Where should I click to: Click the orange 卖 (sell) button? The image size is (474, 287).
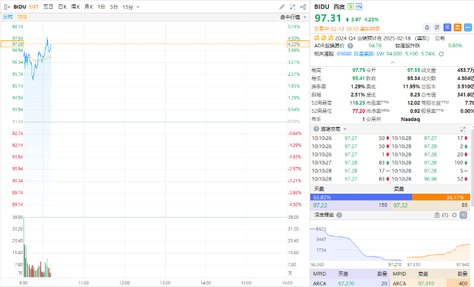click(x=456, y=27)
